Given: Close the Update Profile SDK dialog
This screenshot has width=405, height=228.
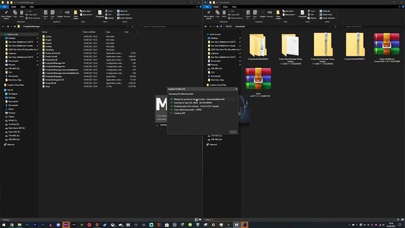Looking at the screenshot, I should coord(236,89).
